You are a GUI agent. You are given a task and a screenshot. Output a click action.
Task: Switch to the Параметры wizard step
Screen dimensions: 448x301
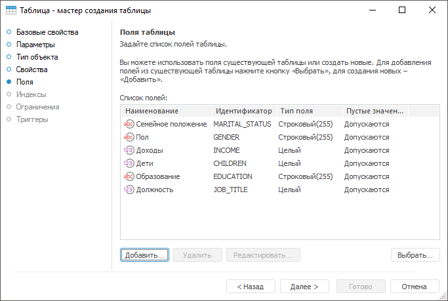click(36, 45)
